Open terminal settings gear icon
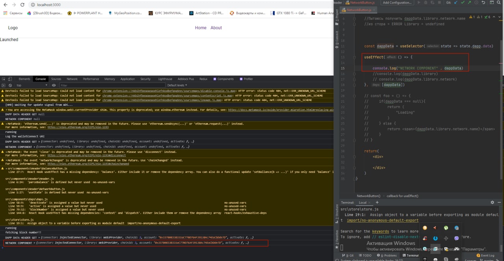Screen dimensions: 504x261 click(x=492, y=202)
